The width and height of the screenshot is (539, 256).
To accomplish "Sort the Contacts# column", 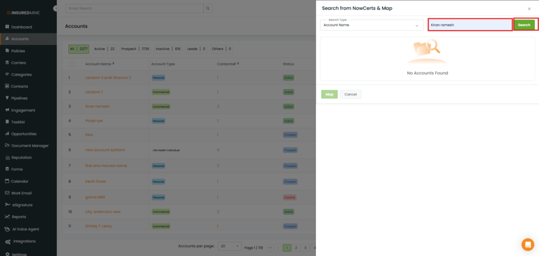I will (x=238, y=64).
